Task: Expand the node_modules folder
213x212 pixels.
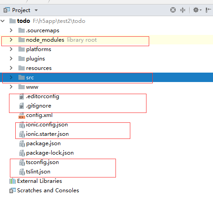Action: [x=11, y=40]
